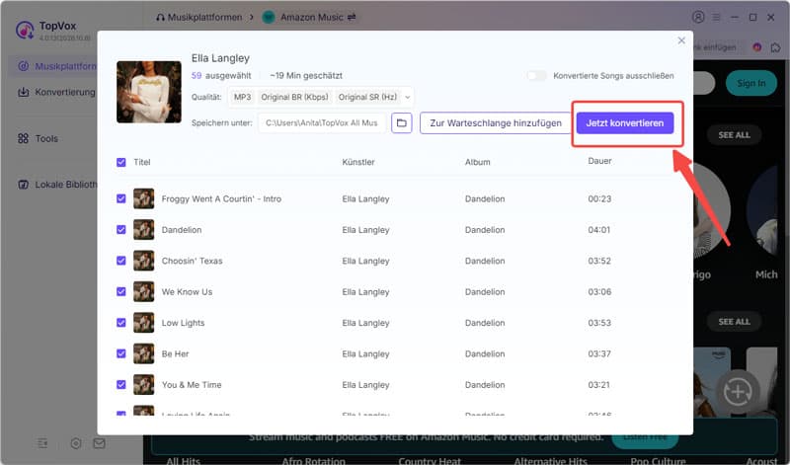Click the floating add-to-convert plus icon

click(738, 391)
